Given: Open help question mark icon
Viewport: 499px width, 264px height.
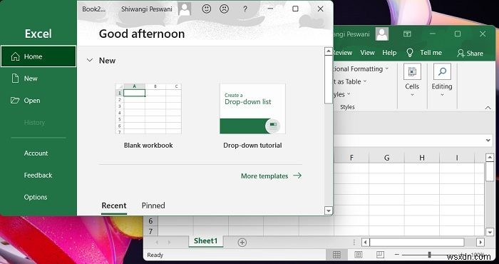Looking at the screenshot, I should pos(245,9).
